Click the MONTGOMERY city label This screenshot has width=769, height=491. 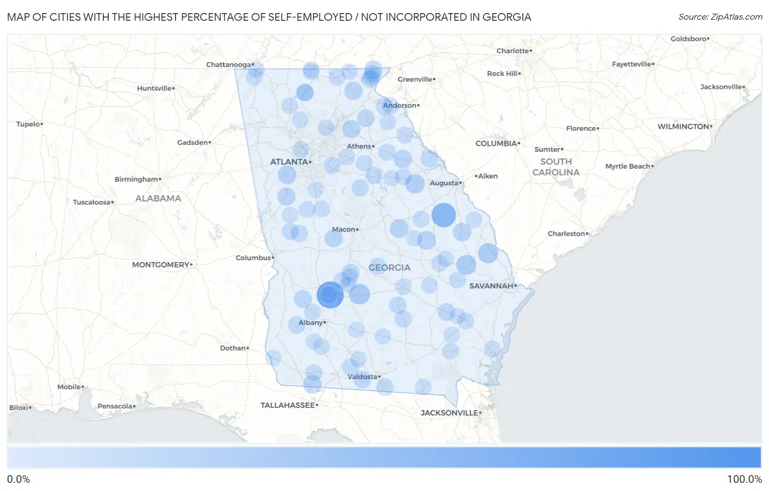161,264
